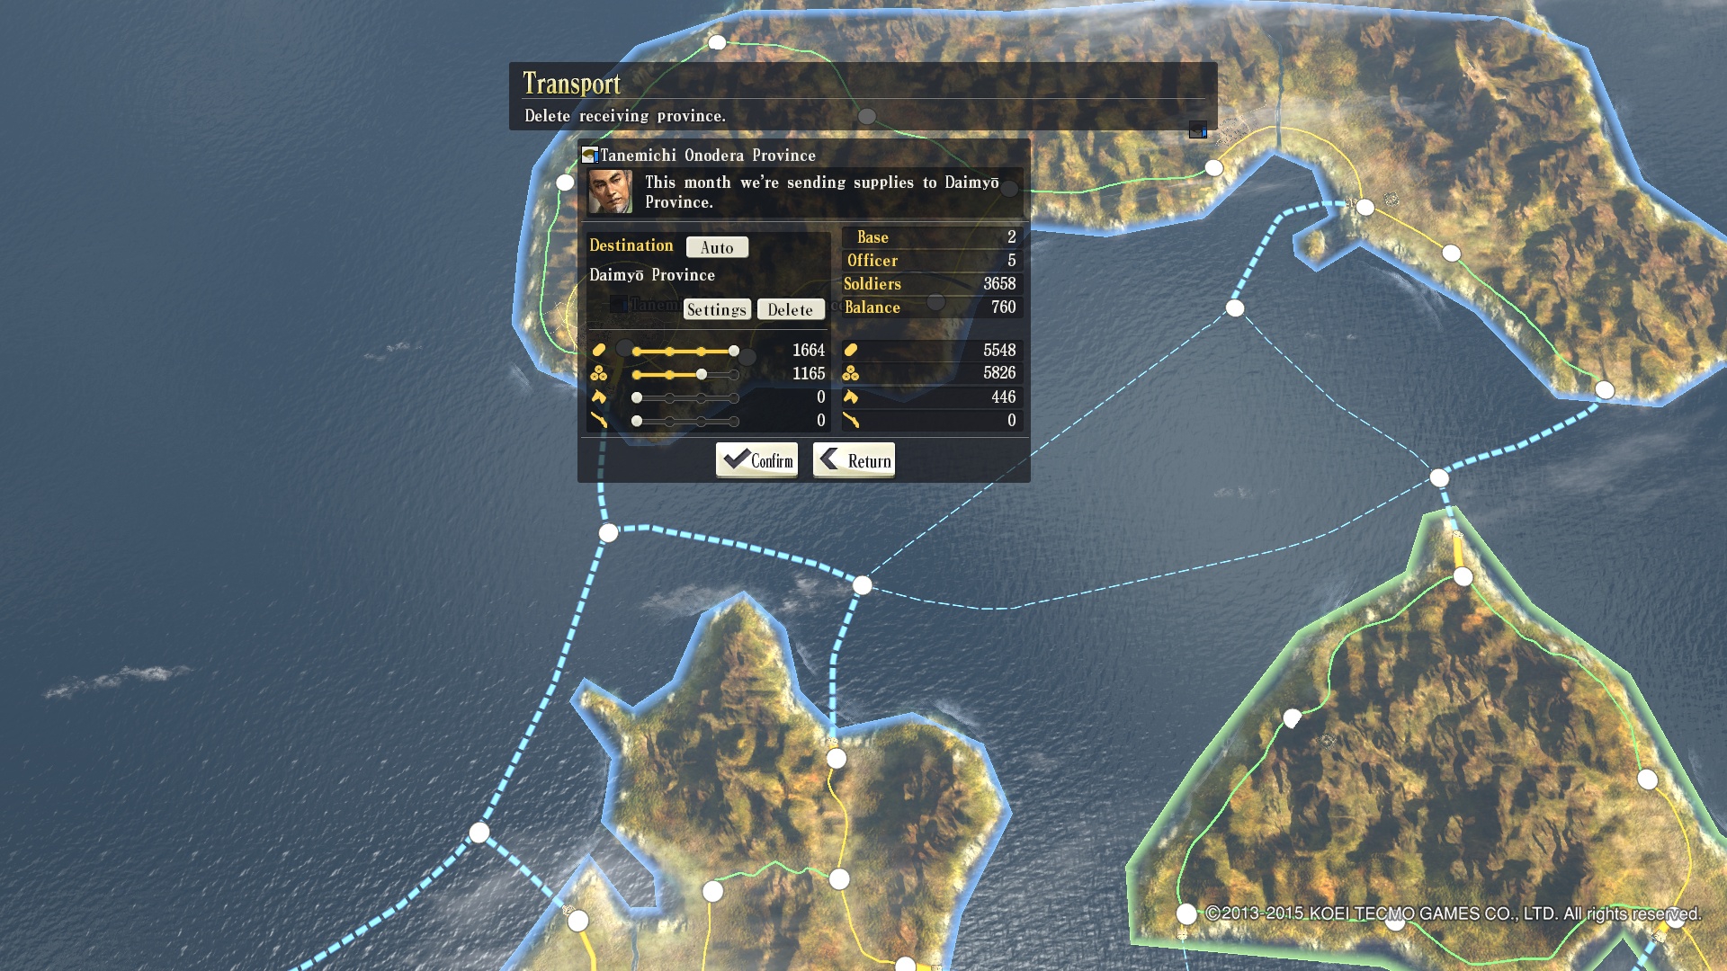Set rifle slider to its second stop
The width and height of the screenshot is (1727, 971).
pyautogui.click(x=669, y=421)
